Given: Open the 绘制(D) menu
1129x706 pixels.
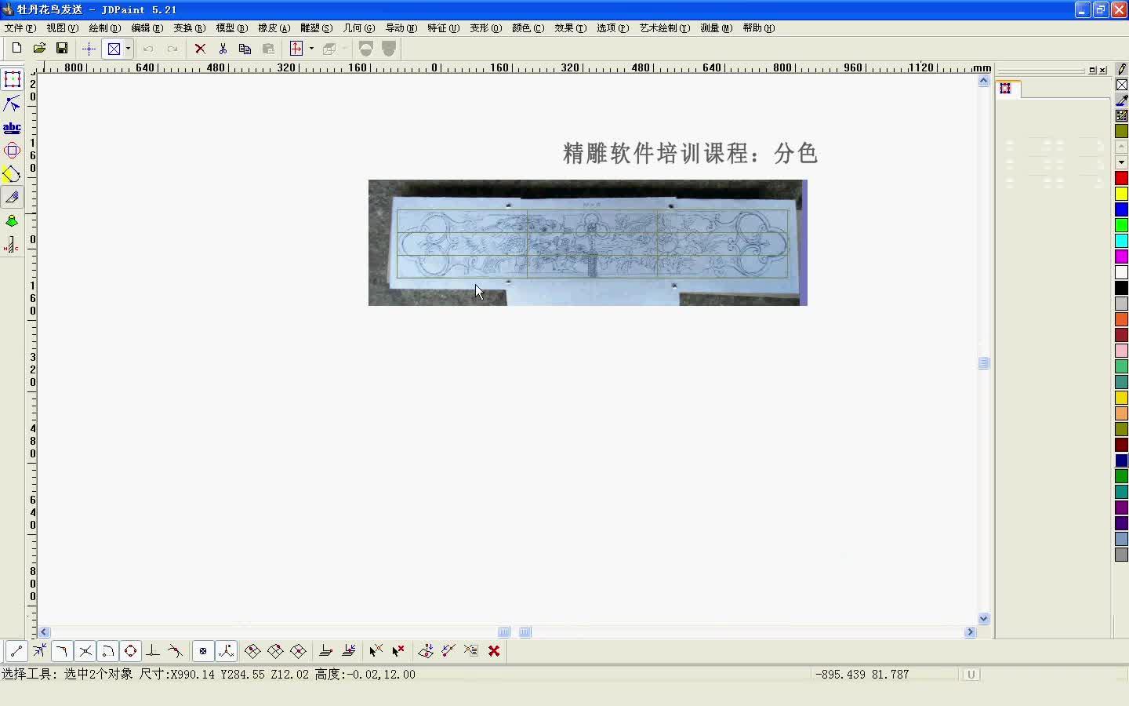Looking at the screenshot, I should pyautogui.click(x=104, y=28).
